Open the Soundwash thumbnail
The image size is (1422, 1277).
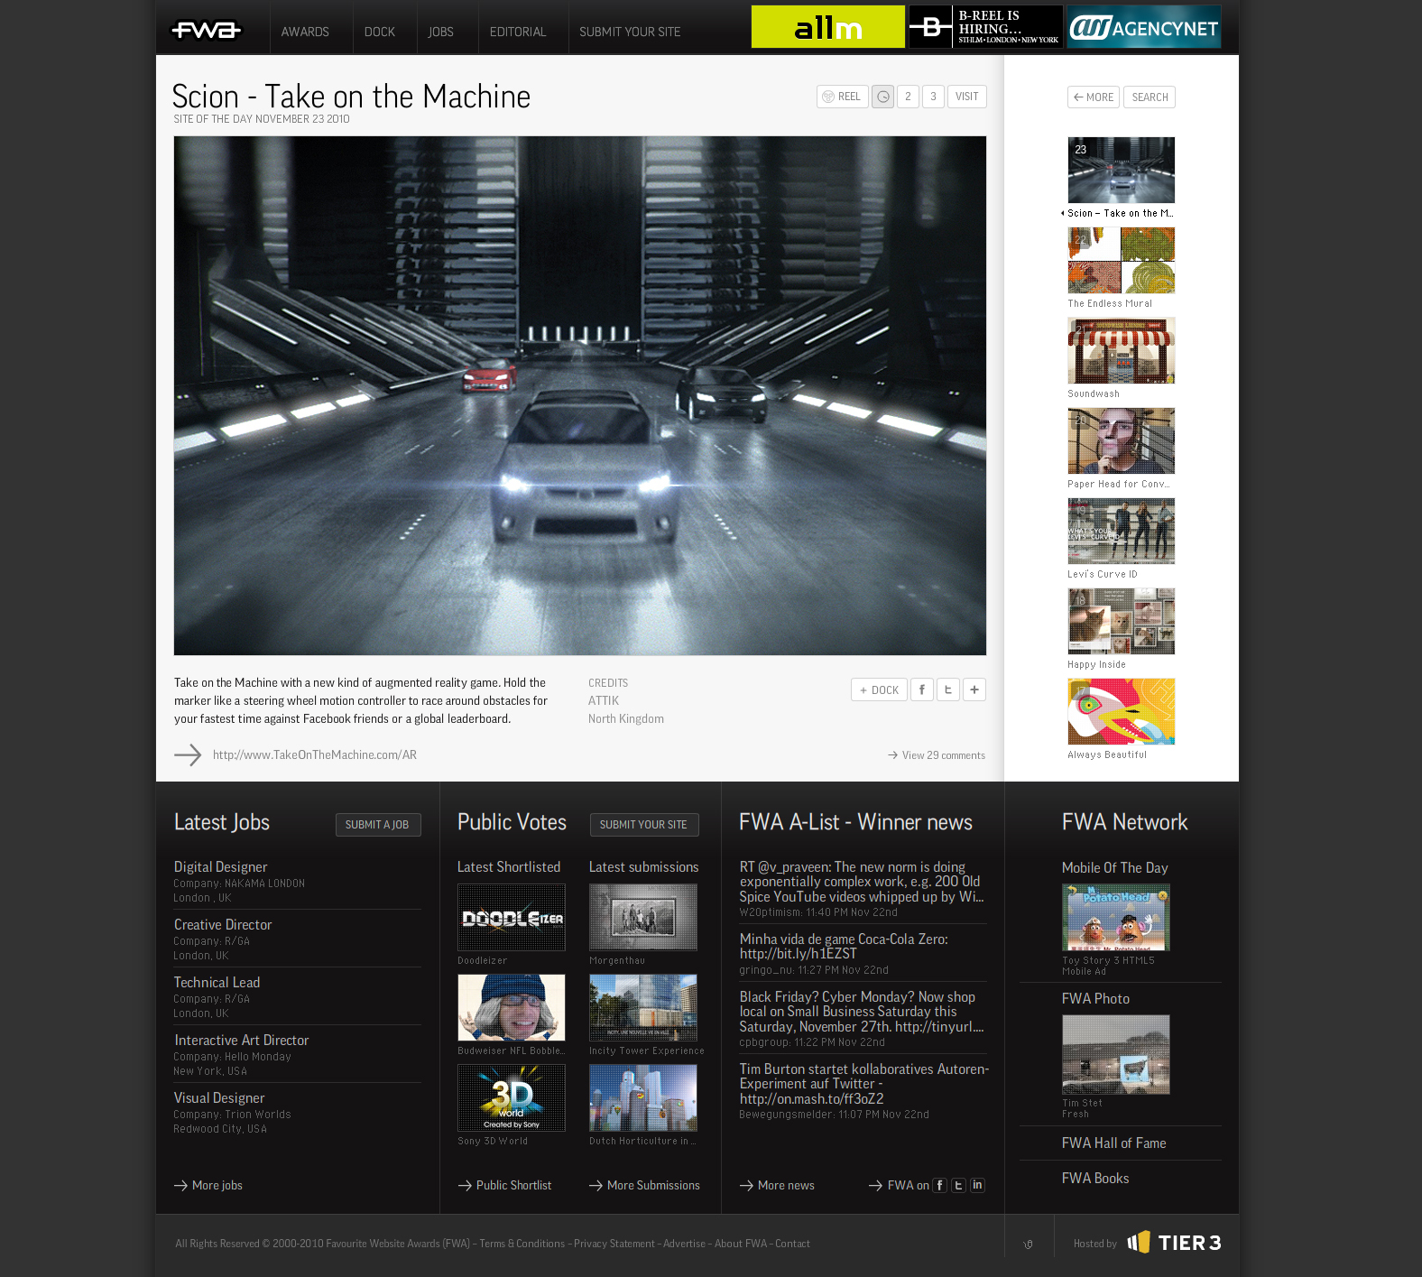1122,350
